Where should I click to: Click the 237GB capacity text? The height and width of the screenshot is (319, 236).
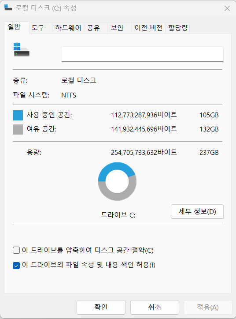209,153
